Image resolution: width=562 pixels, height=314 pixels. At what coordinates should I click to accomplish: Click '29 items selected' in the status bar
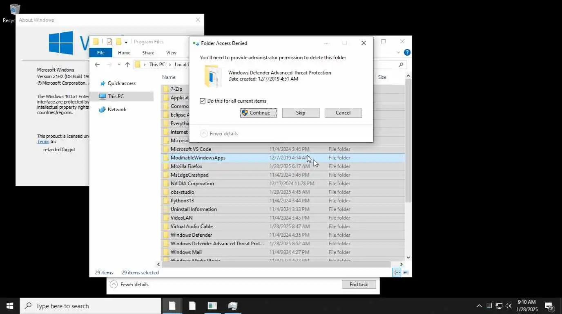(140, 273)
